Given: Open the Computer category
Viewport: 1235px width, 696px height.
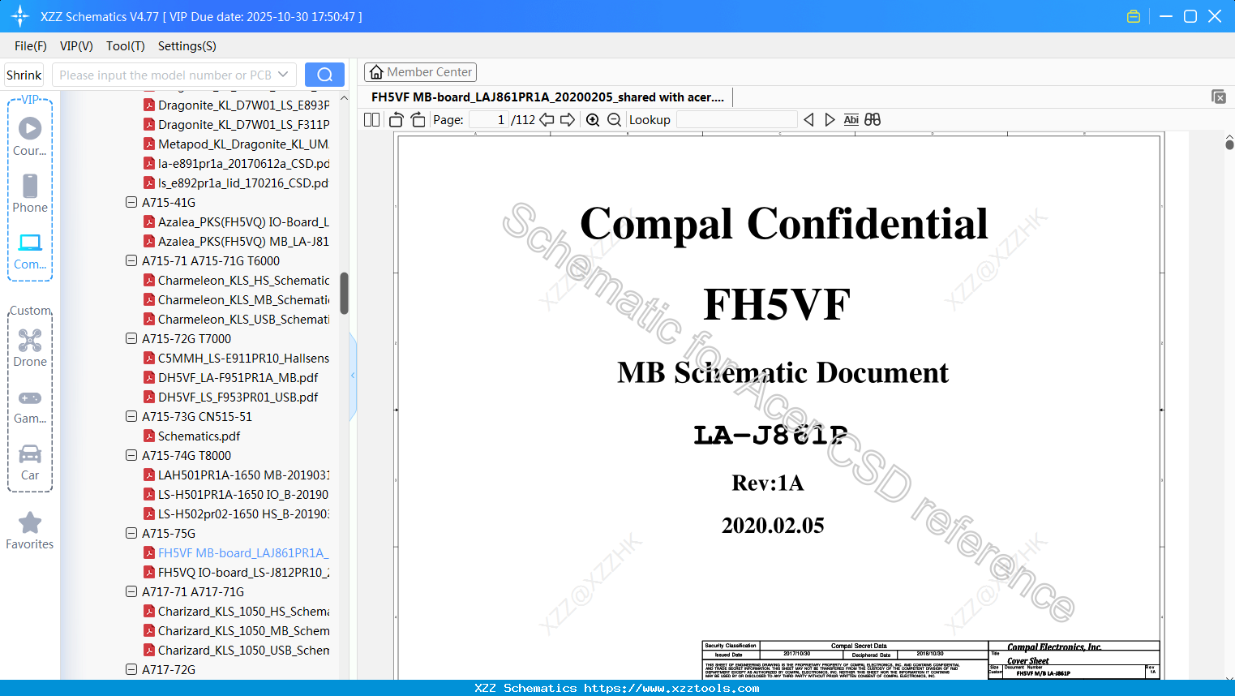Looking at the screenshot, I should click(30, 251).
